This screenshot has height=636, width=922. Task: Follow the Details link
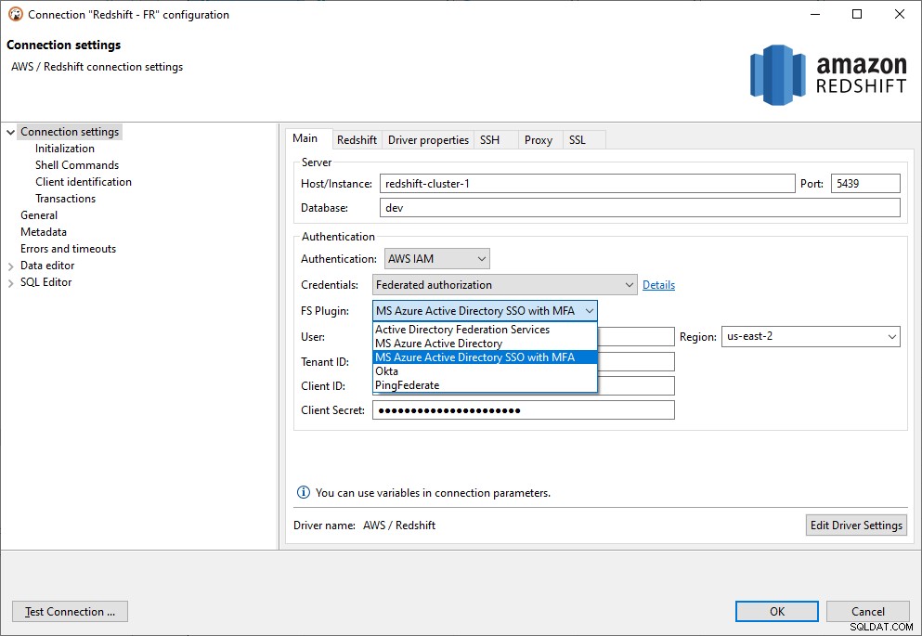(658, 285)
